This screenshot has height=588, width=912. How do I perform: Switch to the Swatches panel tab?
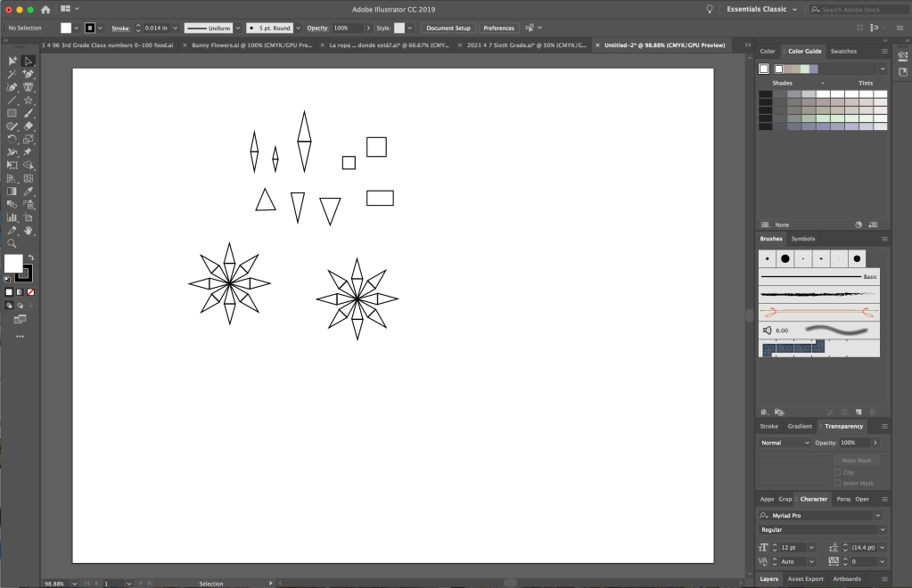click(x=843, y=52)
